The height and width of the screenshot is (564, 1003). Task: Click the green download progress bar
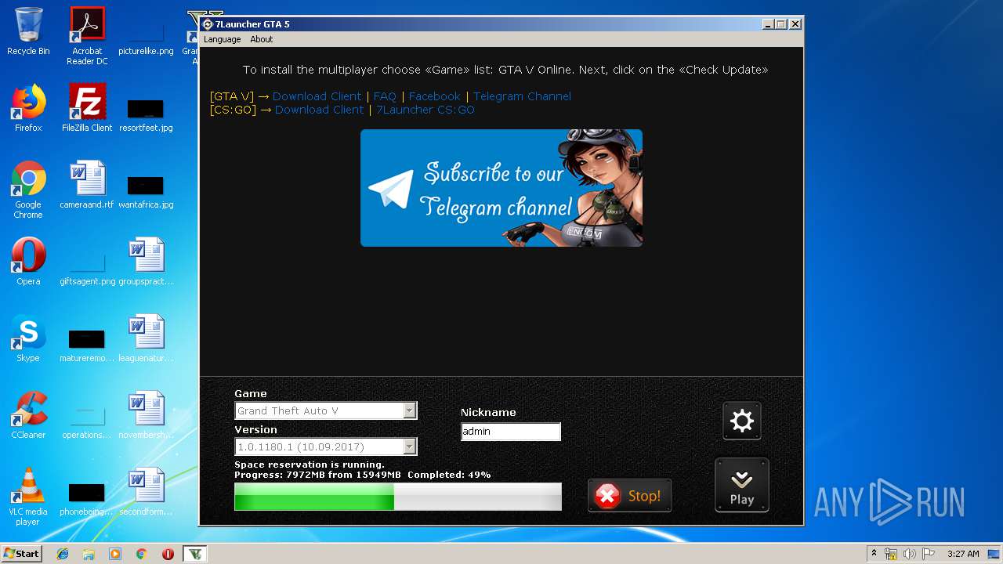pyautogui.click(x=397, y=497)
